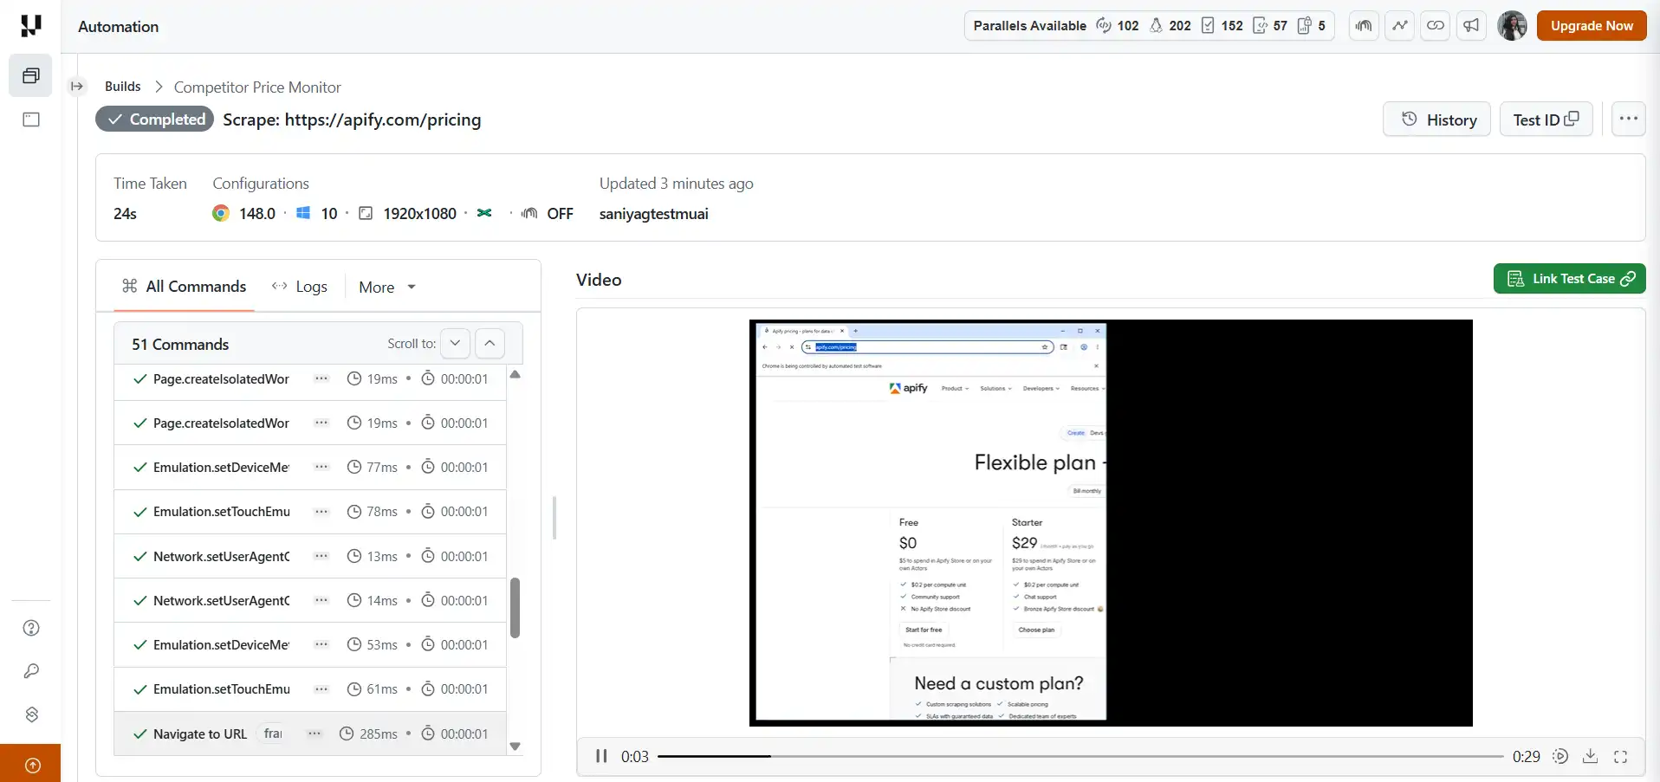The width and height of the screenshot is (1660, 782).
Task: Open the integrations sidebar icon
Action: click(x=31, y=714)
